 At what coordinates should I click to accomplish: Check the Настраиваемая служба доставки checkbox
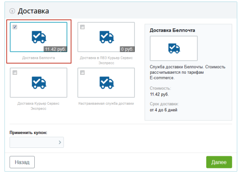(82, 72)
